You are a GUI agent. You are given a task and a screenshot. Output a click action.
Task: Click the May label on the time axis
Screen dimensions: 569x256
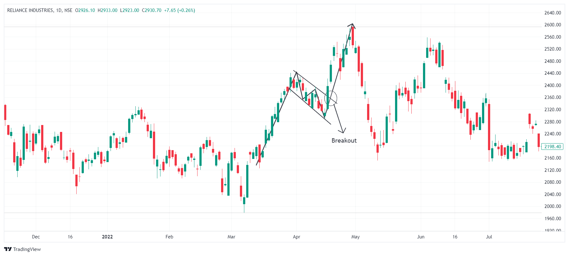[x=355, y=237]
